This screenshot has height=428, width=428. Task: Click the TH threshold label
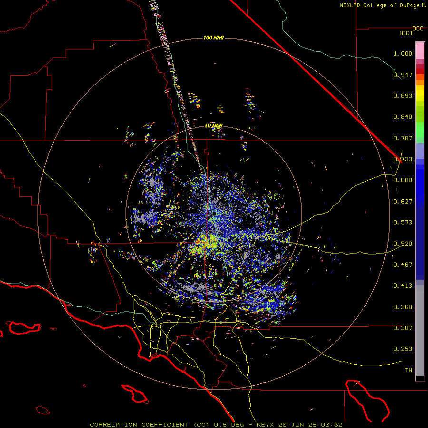[409, 370]
